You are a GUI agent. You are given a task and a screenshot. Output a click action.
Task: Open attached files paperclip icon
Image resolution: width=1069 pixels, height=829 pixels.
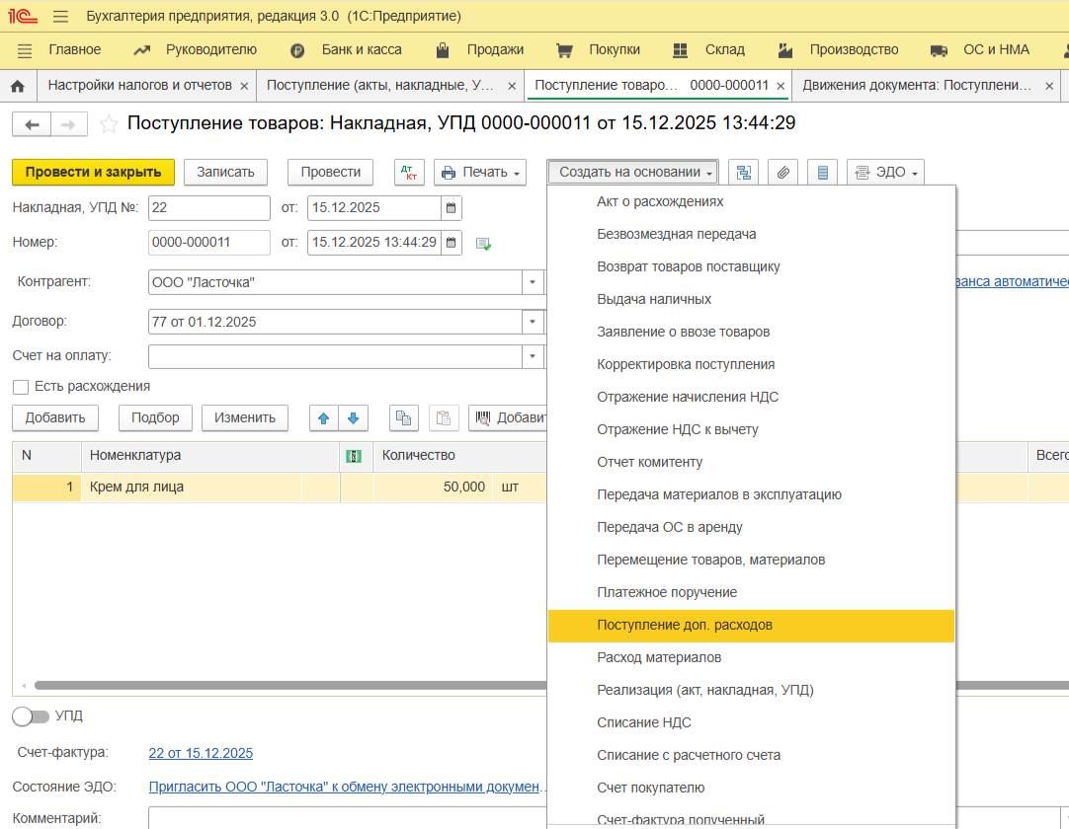coord(782,172)
